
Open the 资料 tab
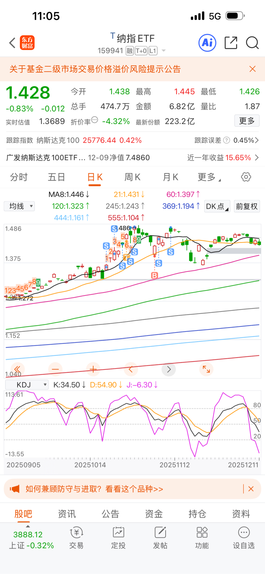tap(241, 514)
